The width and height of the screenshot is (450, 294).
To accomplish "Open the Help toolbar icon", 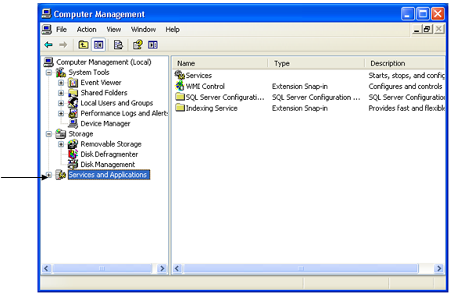I will (x=137, y=44).
